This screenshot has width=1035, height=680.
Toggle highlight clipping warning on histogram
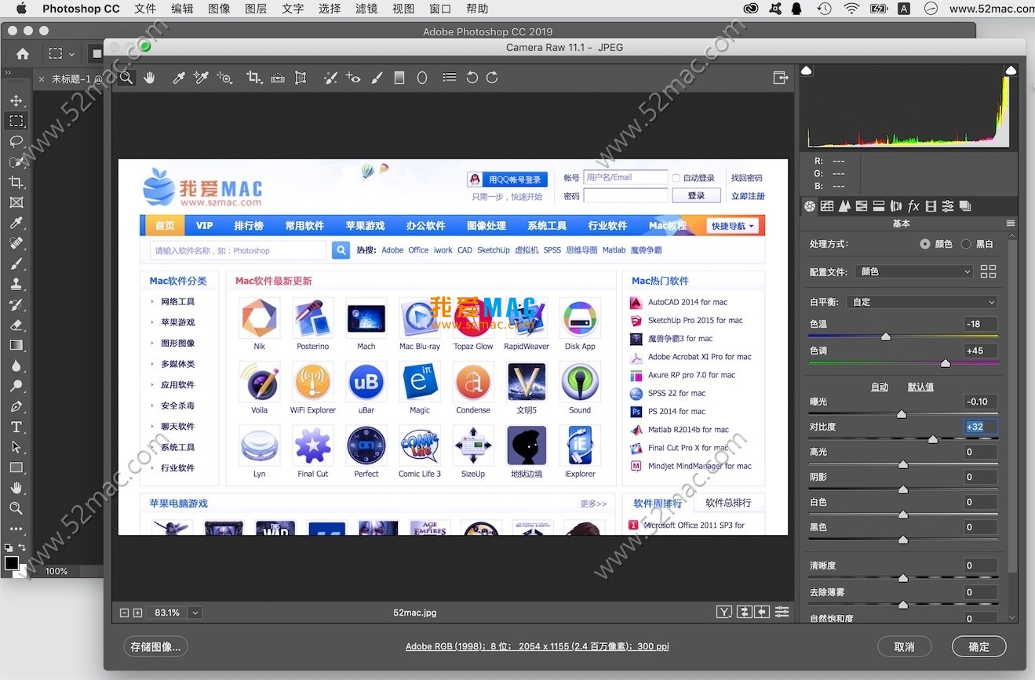1011,71
